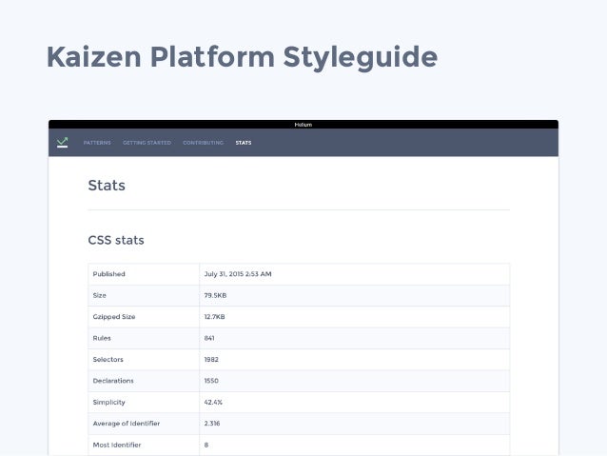Click the 1982 selectors value
Viewport: 607px width, 456px height.
point(211,359)
